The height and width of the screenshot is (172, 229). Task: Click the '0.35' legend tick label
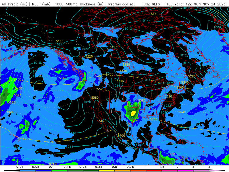pyautogui.click(x=99, y=167)
